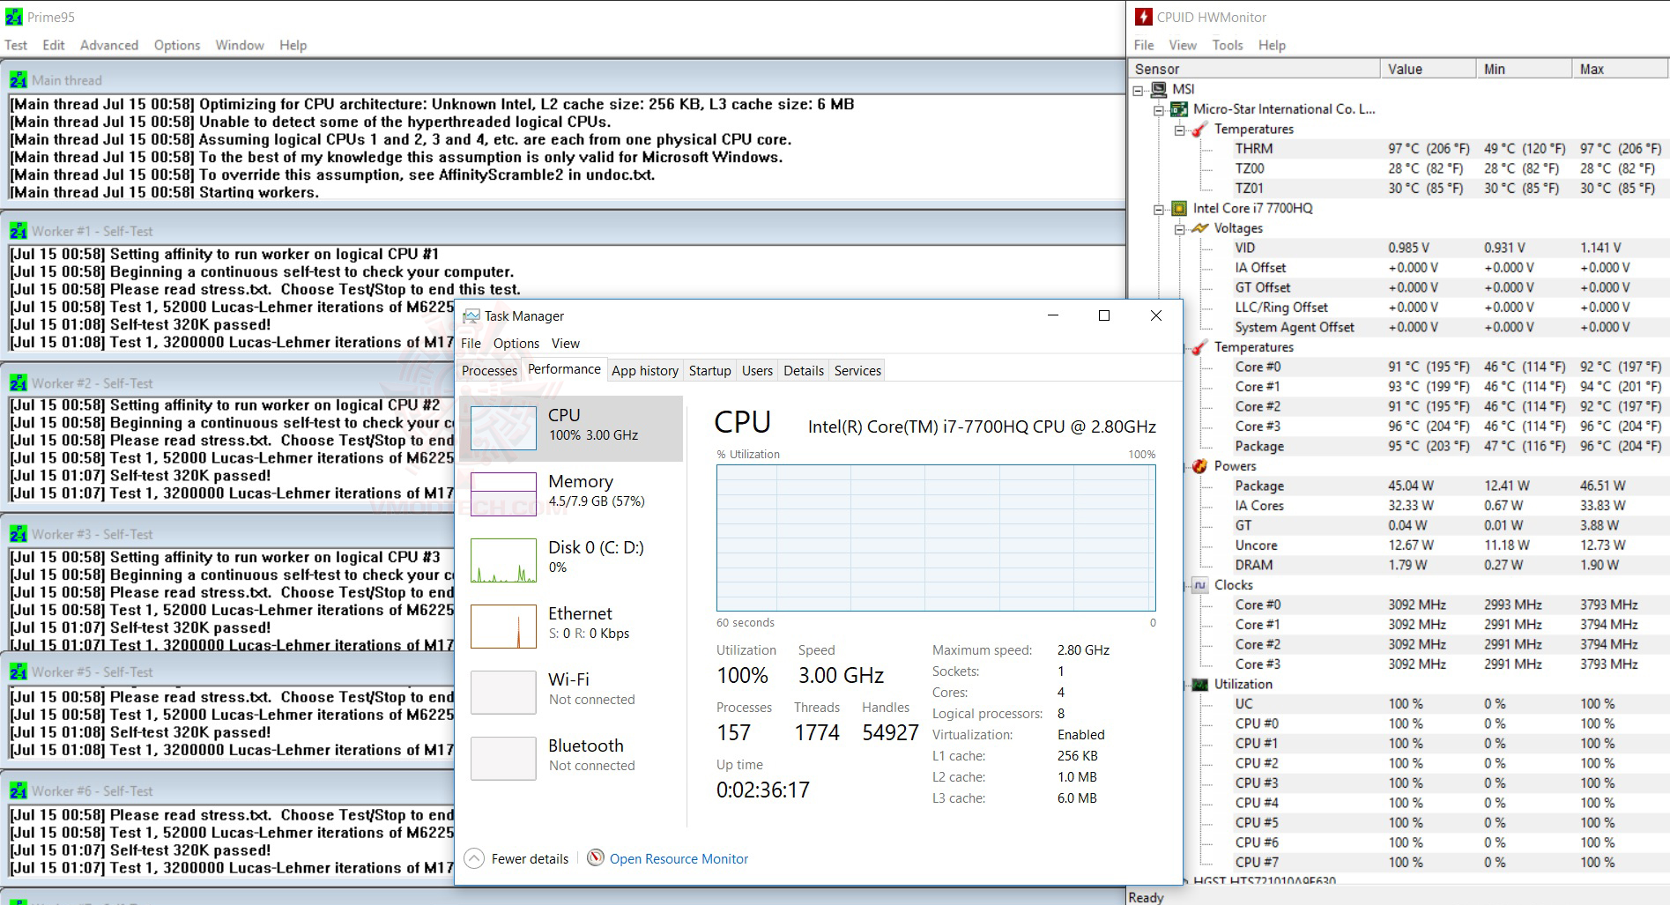Click the CPUID HWMonitor title bar icon
This screenshot has height=905, width=1670.
coord(1143,17)
